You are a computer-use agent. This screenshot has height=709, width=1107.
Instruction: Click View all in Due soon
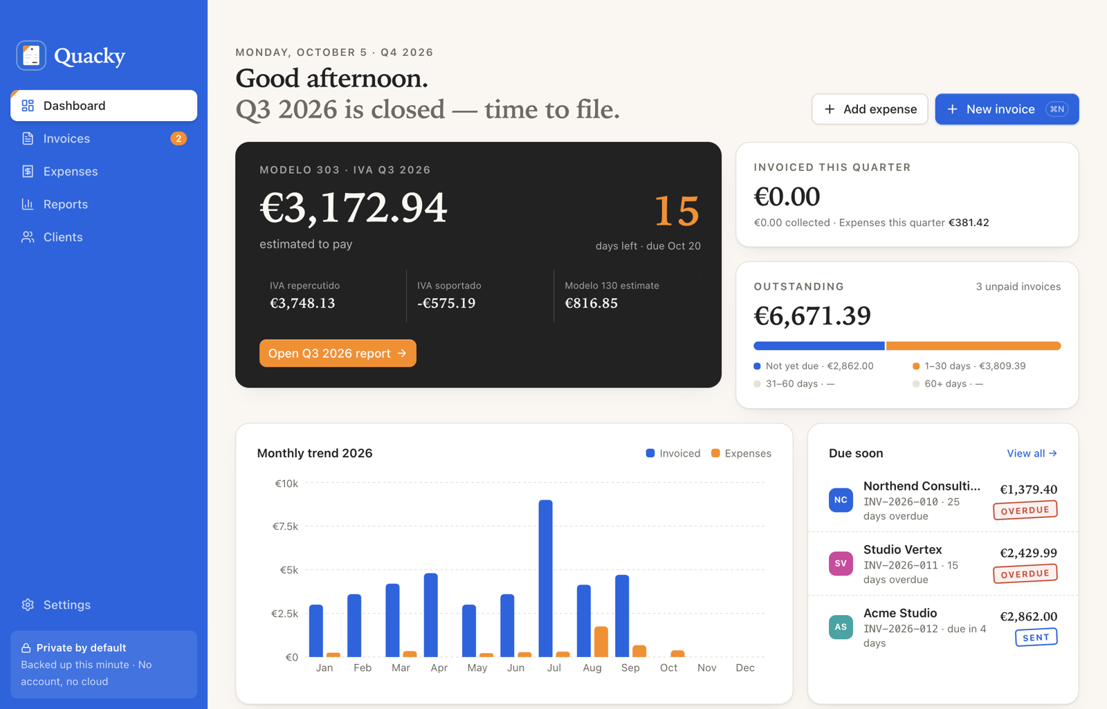[x=1032, y=454]
